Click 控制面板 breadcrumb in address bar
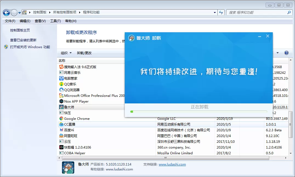295x177 pixels. [40, 12]
